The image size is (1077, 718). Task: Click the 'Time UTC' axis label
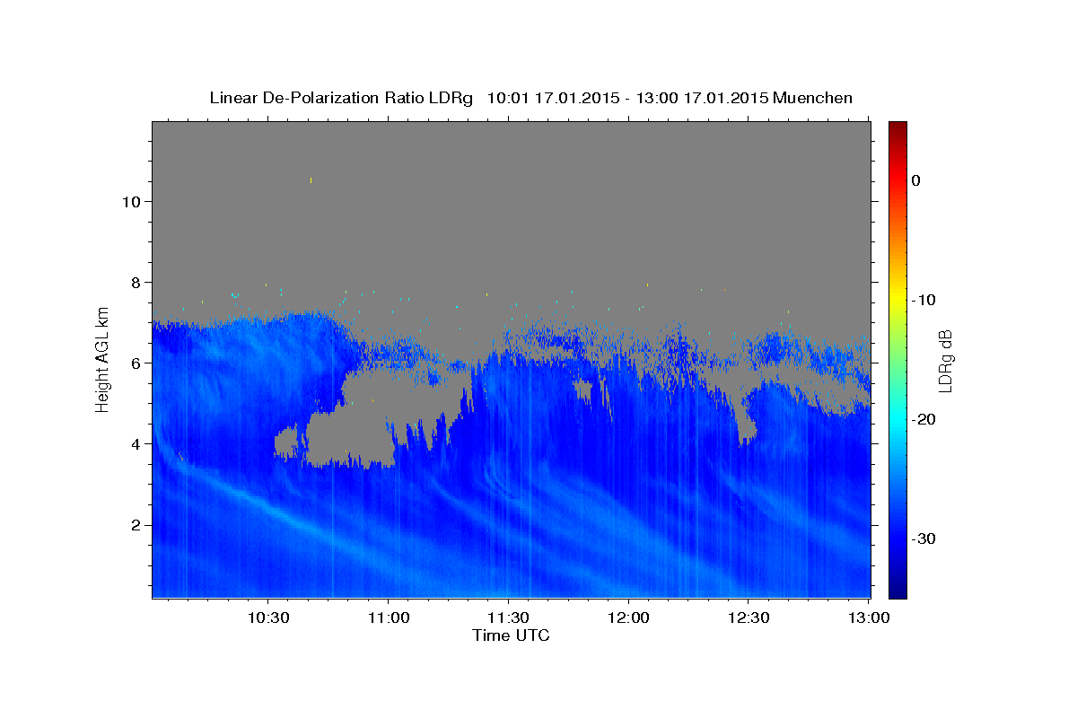click(x=511, y=635)
